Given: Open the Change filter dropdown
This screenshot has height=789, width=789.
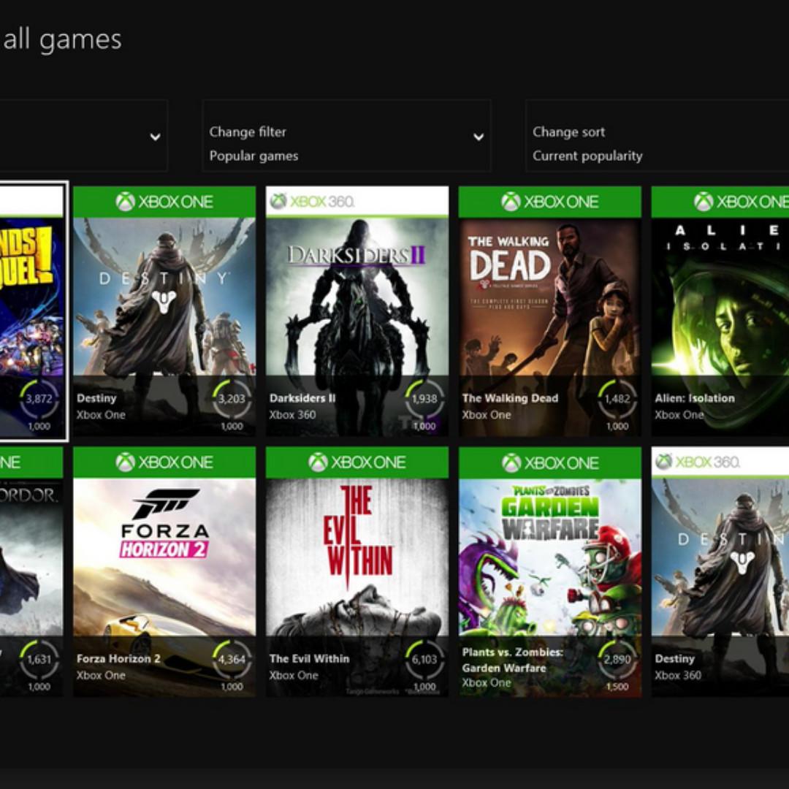Looking at the screenshot, I should 346,136.
